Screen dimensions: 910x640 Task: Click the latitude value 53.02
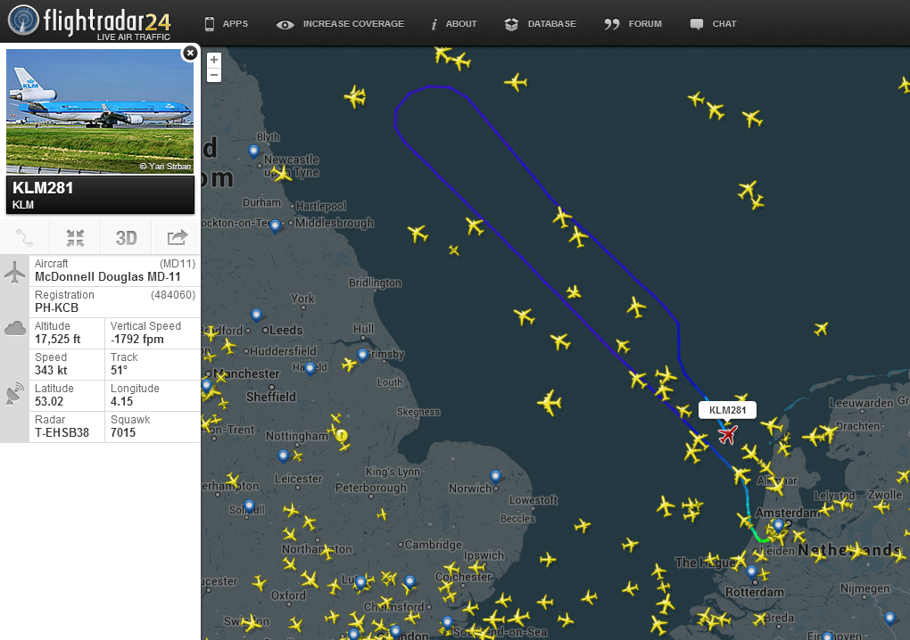(x=49, y=401)
